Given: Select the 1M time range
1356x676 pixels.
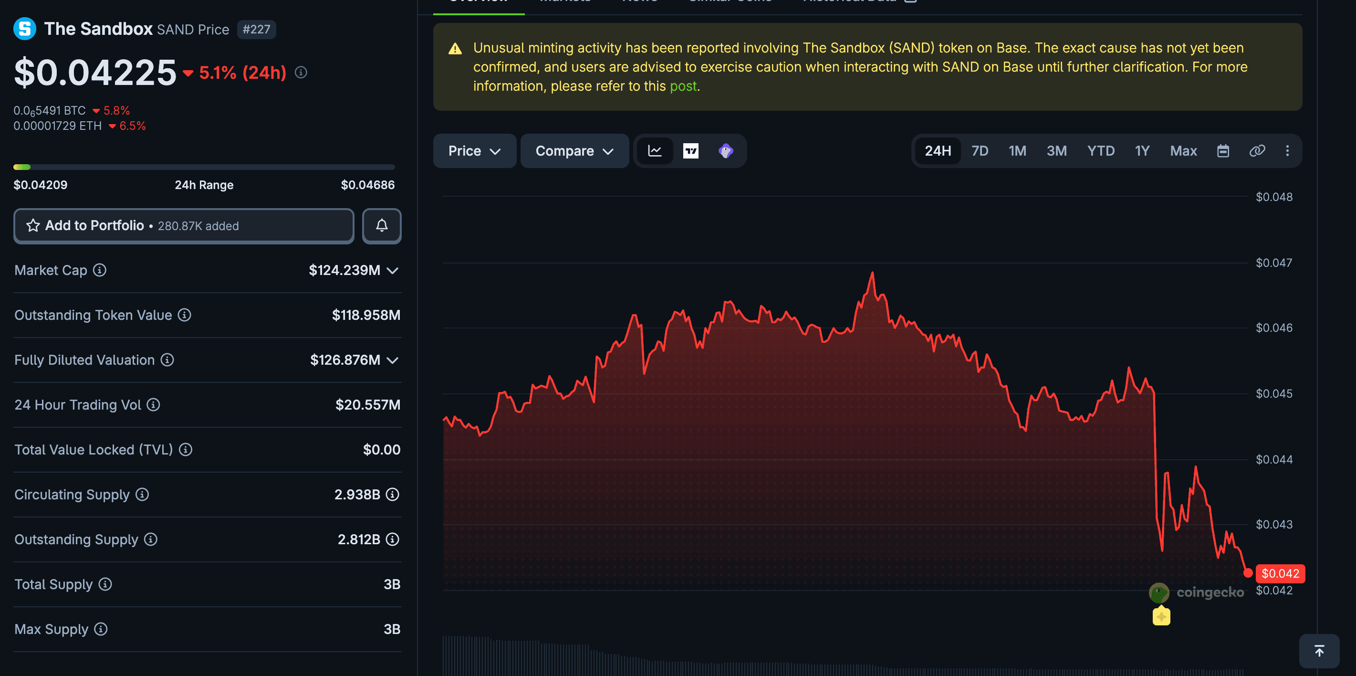Looking at the screenshot, I should 1017,151.
